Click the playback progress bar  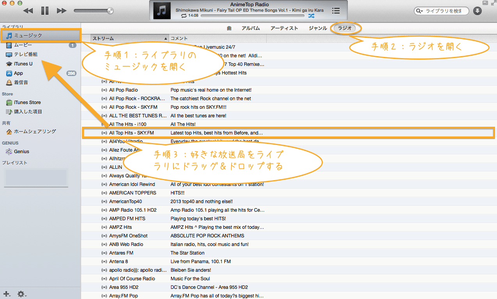tap(252, 16)
